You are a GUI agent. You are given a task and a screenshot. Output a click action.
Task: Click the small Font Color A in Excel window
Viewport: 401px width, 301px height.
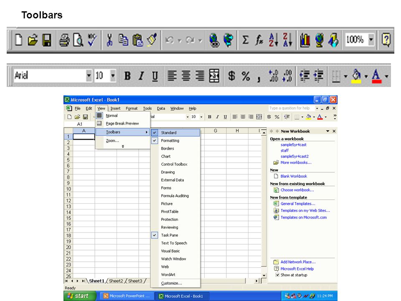[x=320, y=117]
